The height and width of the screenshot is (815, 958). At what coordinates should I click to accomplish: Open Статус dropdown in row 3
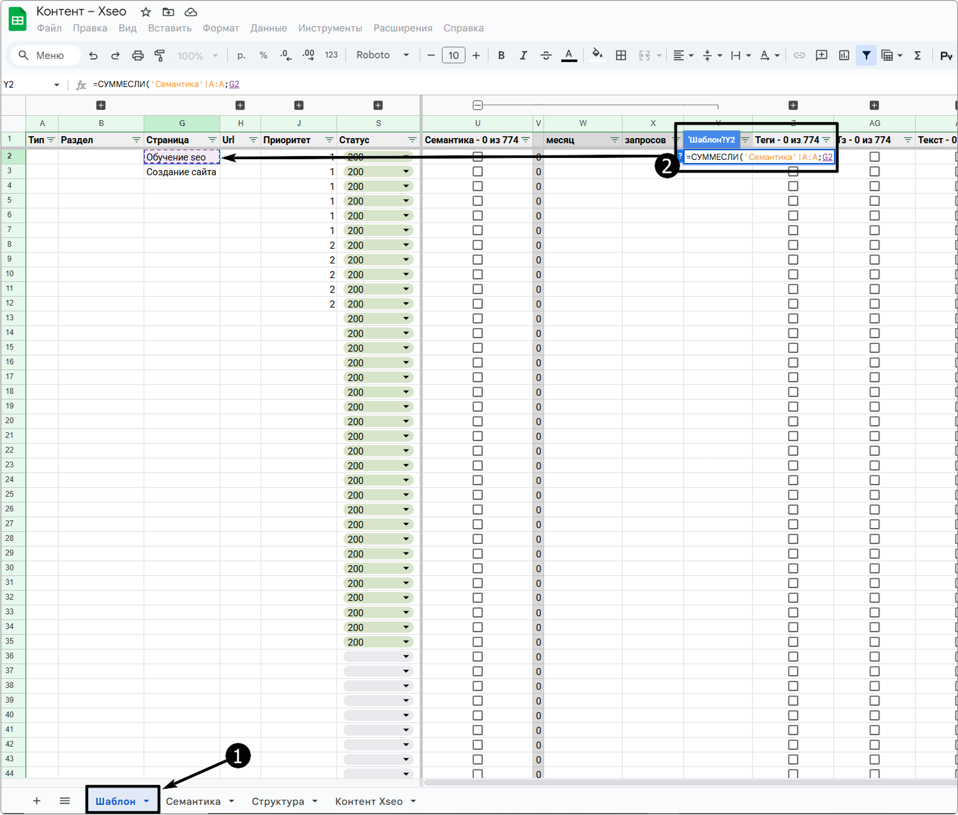point(406,171)
